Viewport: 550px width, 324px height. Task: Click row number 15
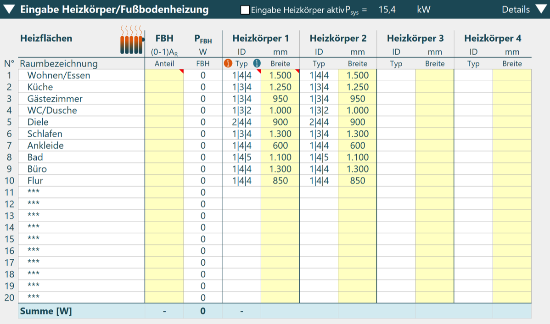tap(9, 239)
